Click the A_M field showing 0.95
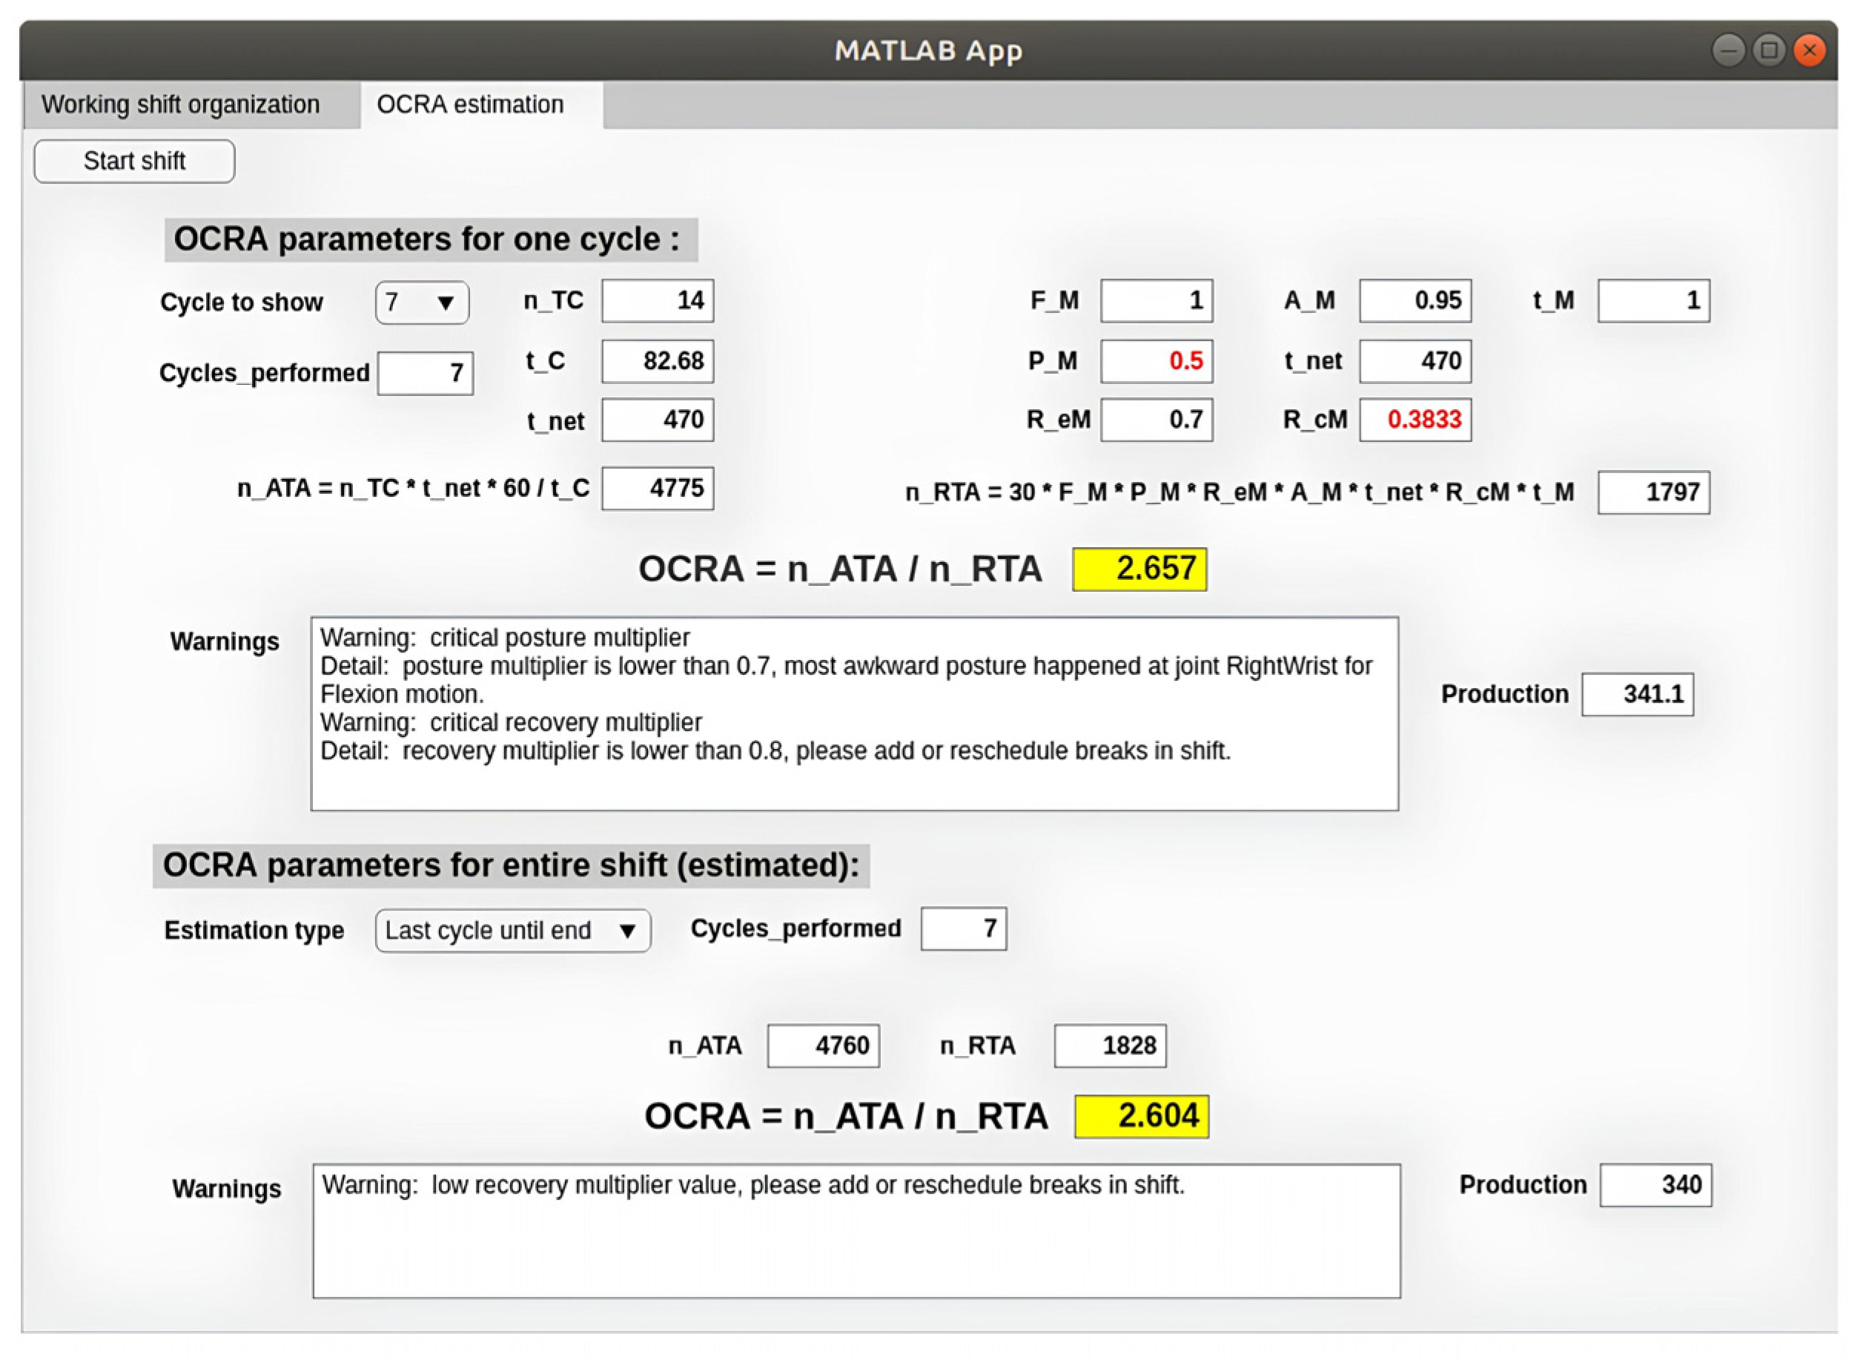Viewport: 1855px width, 1357px height. click(x=1415, y=300)
